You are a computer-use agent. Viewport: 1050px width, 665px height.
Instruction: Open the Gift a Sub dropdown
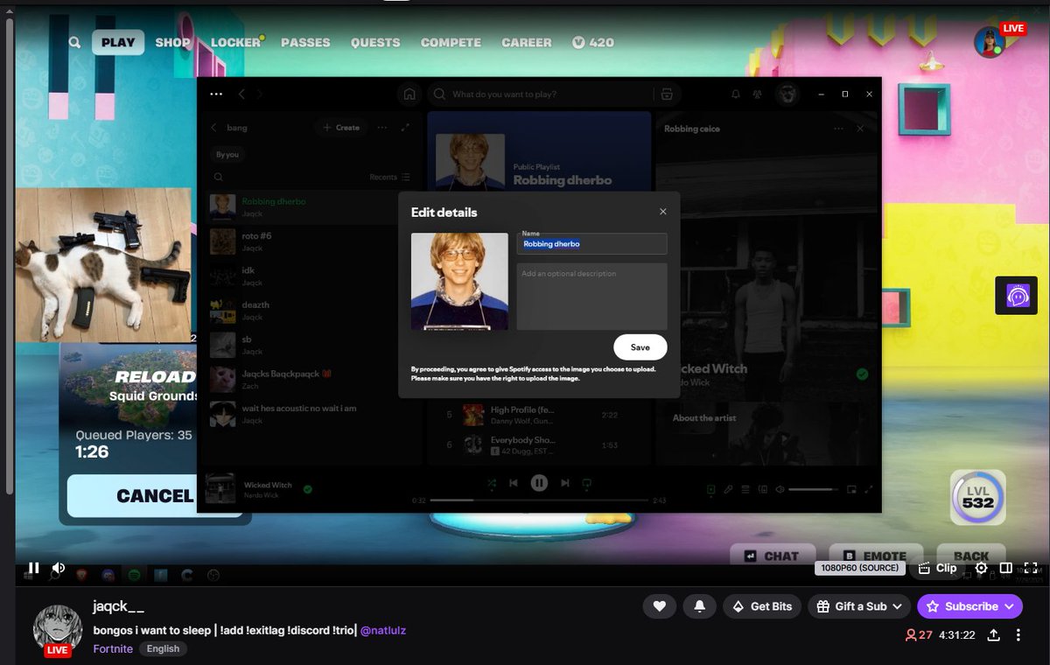pyautogui.click(x=859, y=606)
